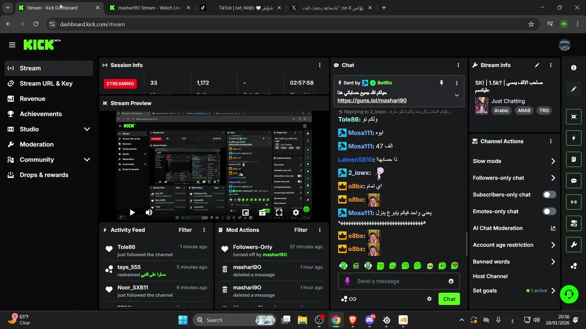This screenshot has width=586, height=329.
Task: Open the green headset support button
Action: coord(569,293)
